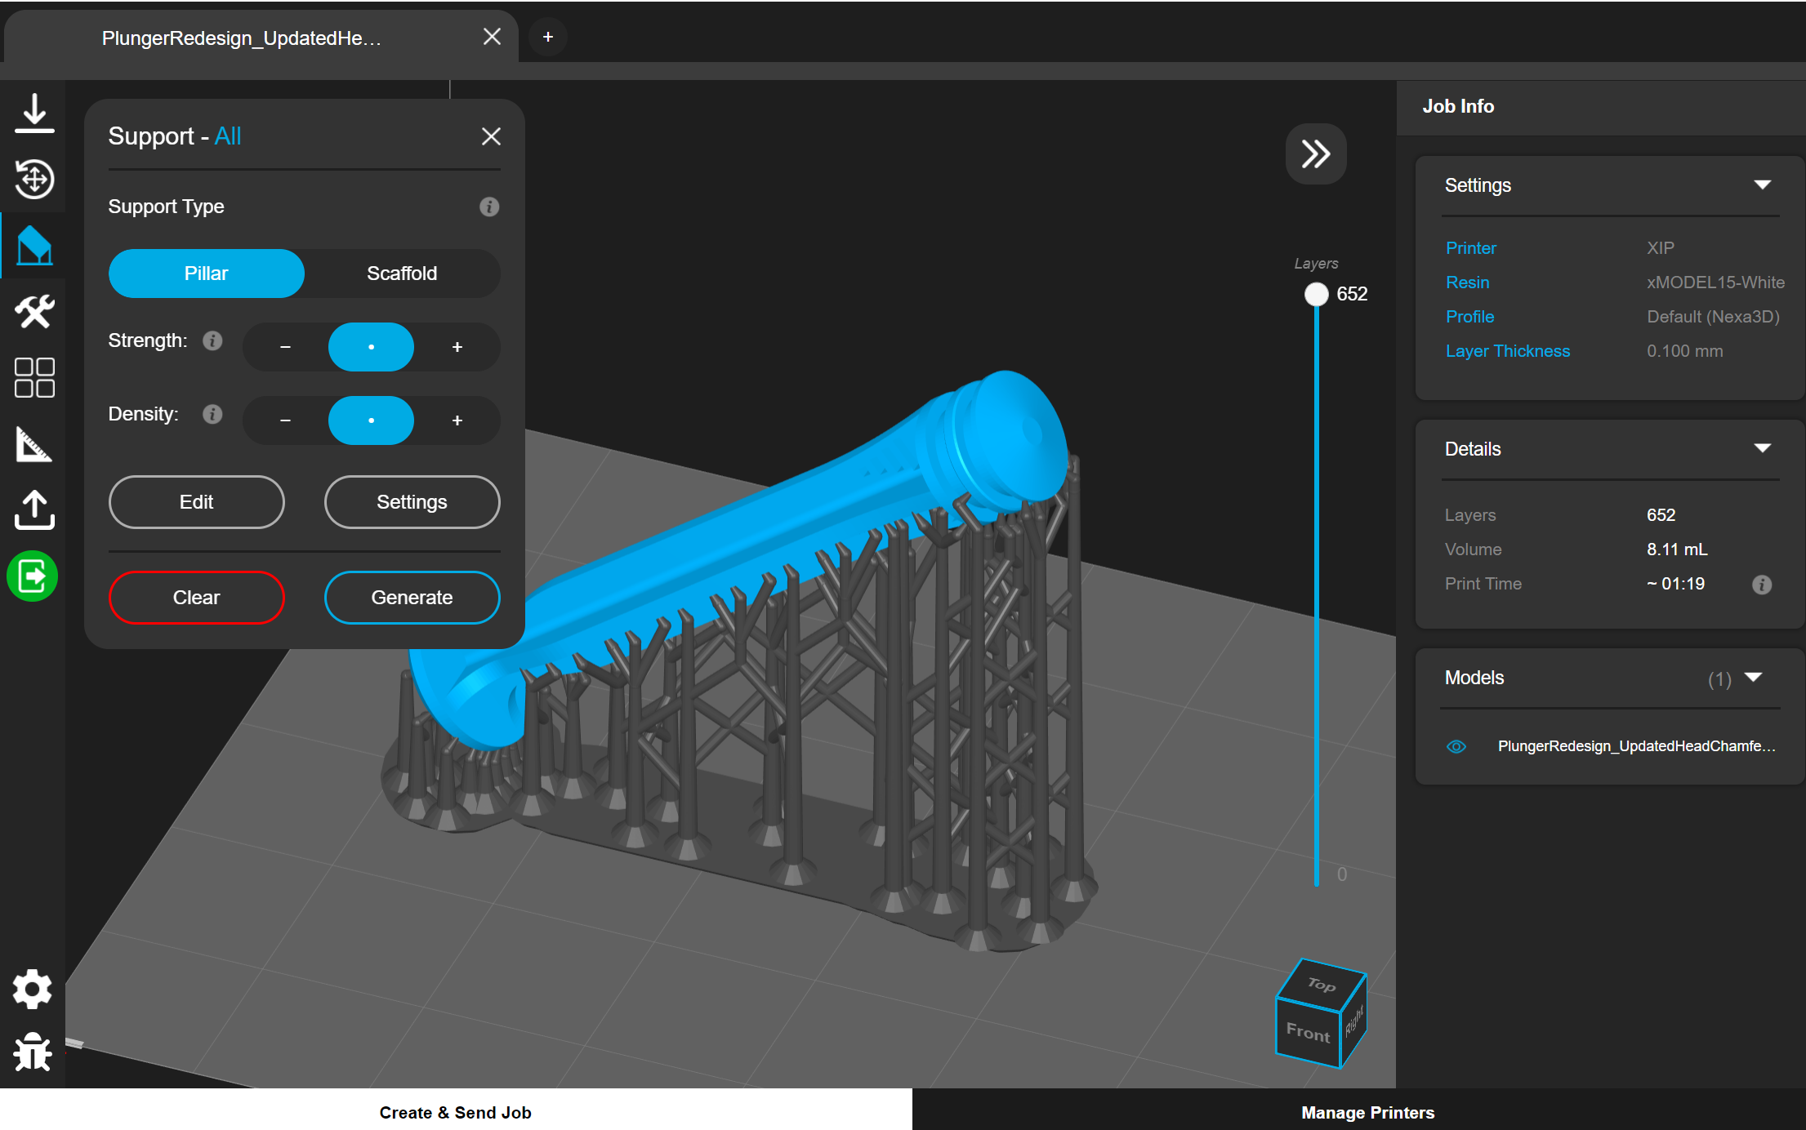Select the middle Density setting
The width and height of the screenshot is (1806, 1130).
point(371,420)
